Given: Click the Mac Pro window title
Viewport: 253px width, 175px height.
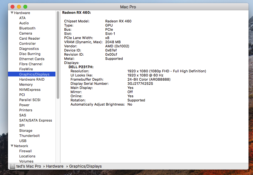Looking at the screenshot, I should [128, 7].
